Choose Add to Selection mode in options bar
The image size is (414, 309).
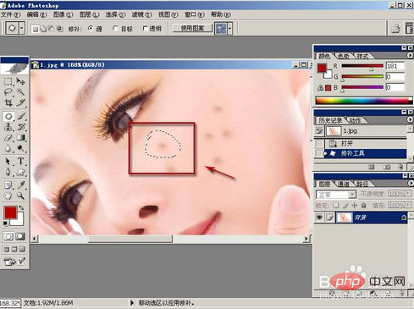(43, 29)
